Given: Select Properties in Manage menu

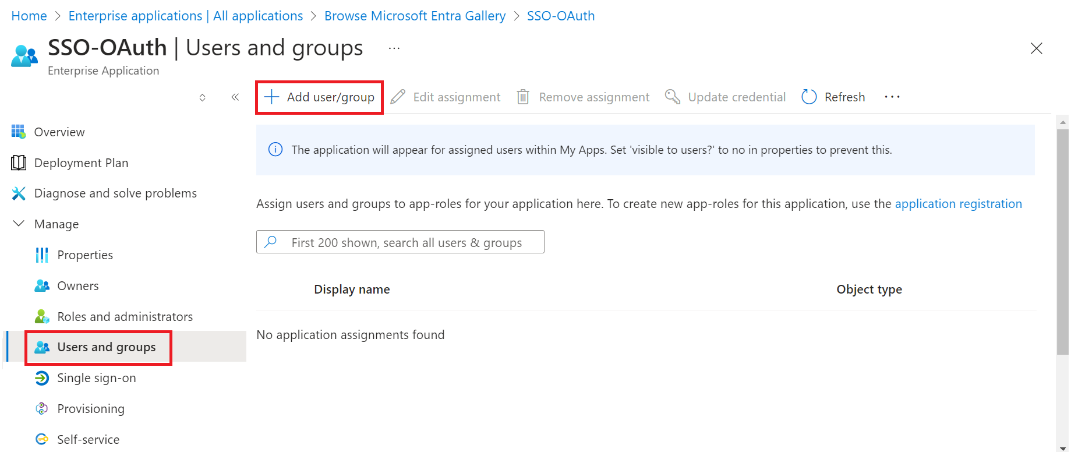Looking at the screenshot, I should [84, 255].
